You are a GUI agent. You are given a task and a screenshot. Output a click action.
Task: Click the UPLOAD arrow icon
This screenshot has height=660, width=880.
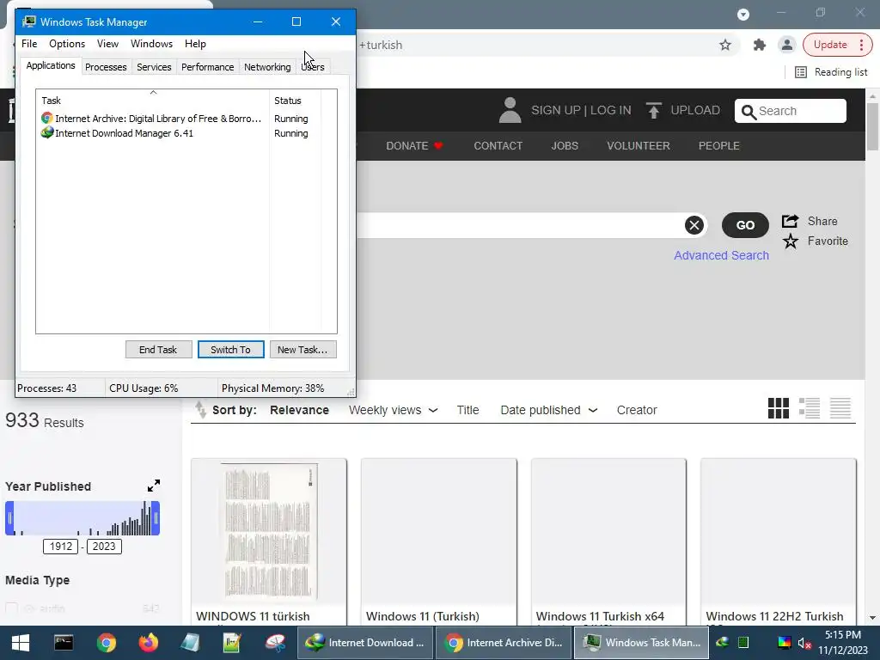653,110
